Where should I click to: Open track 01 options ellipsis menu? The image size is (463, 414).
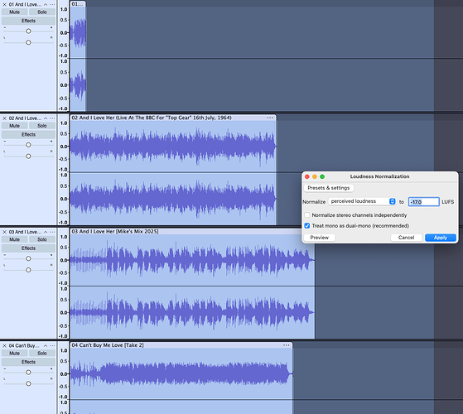coord(52,4)
